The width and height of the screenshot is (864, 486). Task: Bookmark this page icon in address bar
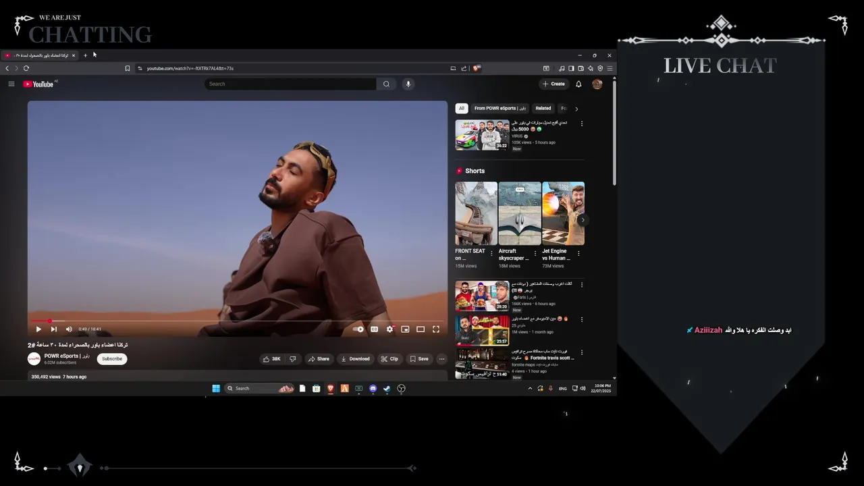(x=127, y=68)
